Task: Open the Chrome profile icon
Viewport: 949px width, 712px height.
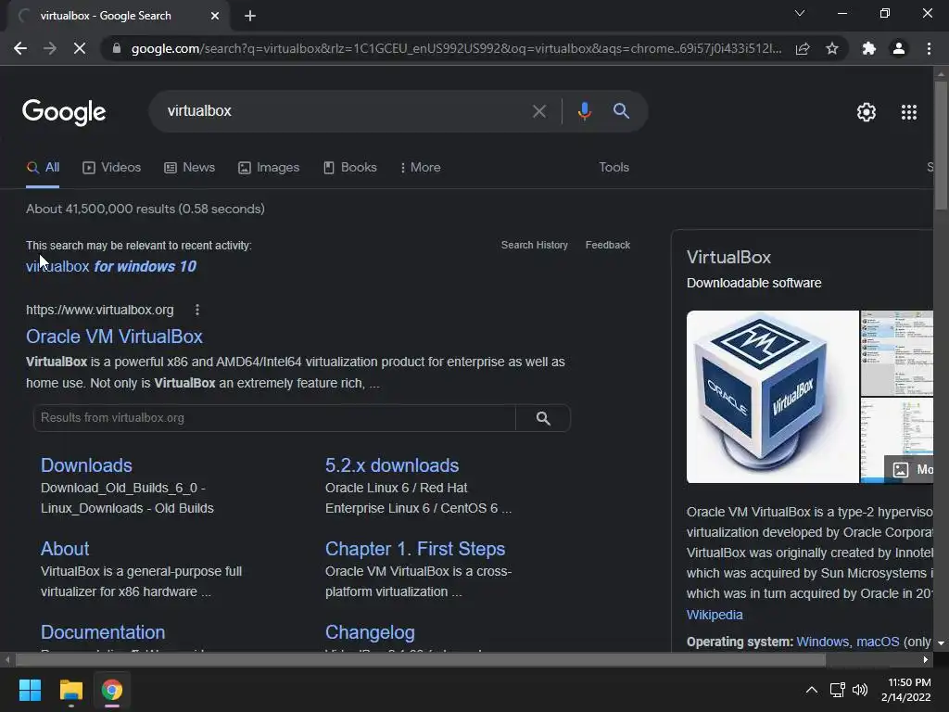Action: pyautogui.click(x=899, y=48)
